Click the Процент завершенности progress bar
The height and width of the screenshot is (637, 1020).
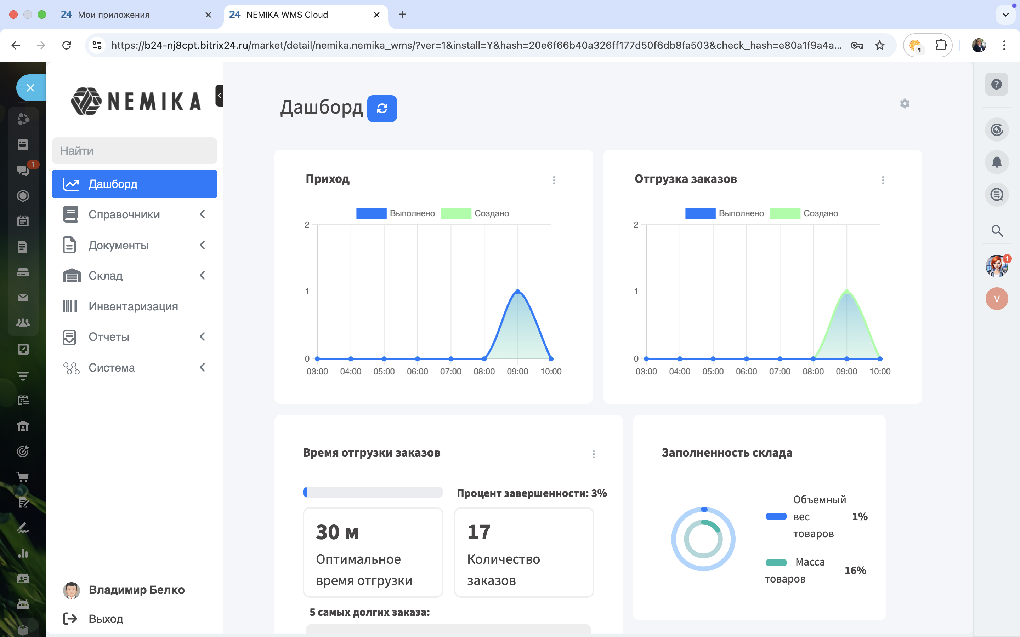(373, 493)
